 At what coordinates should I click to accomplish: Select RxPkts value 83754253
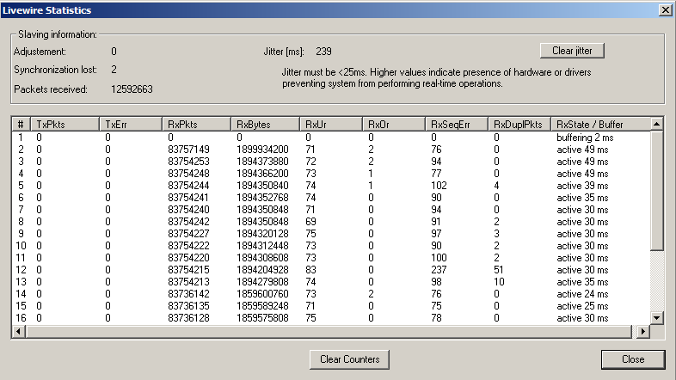[188, 162]
